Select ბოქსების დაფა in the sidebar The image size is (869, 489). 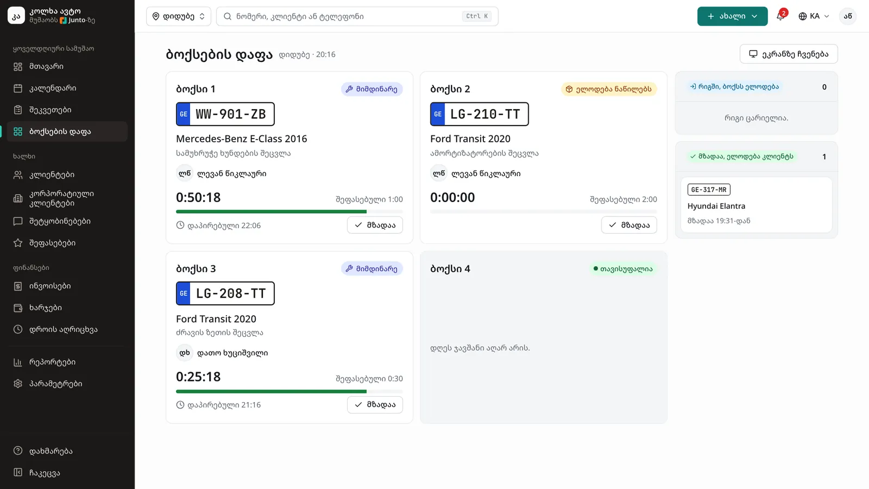coord(67,131)
